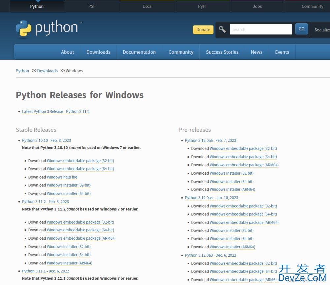This screenshot has height=285, width=330.
Task: Click the 'Note that Python 3.11.1 cannot' note
Action: click(x=80, y=278)
